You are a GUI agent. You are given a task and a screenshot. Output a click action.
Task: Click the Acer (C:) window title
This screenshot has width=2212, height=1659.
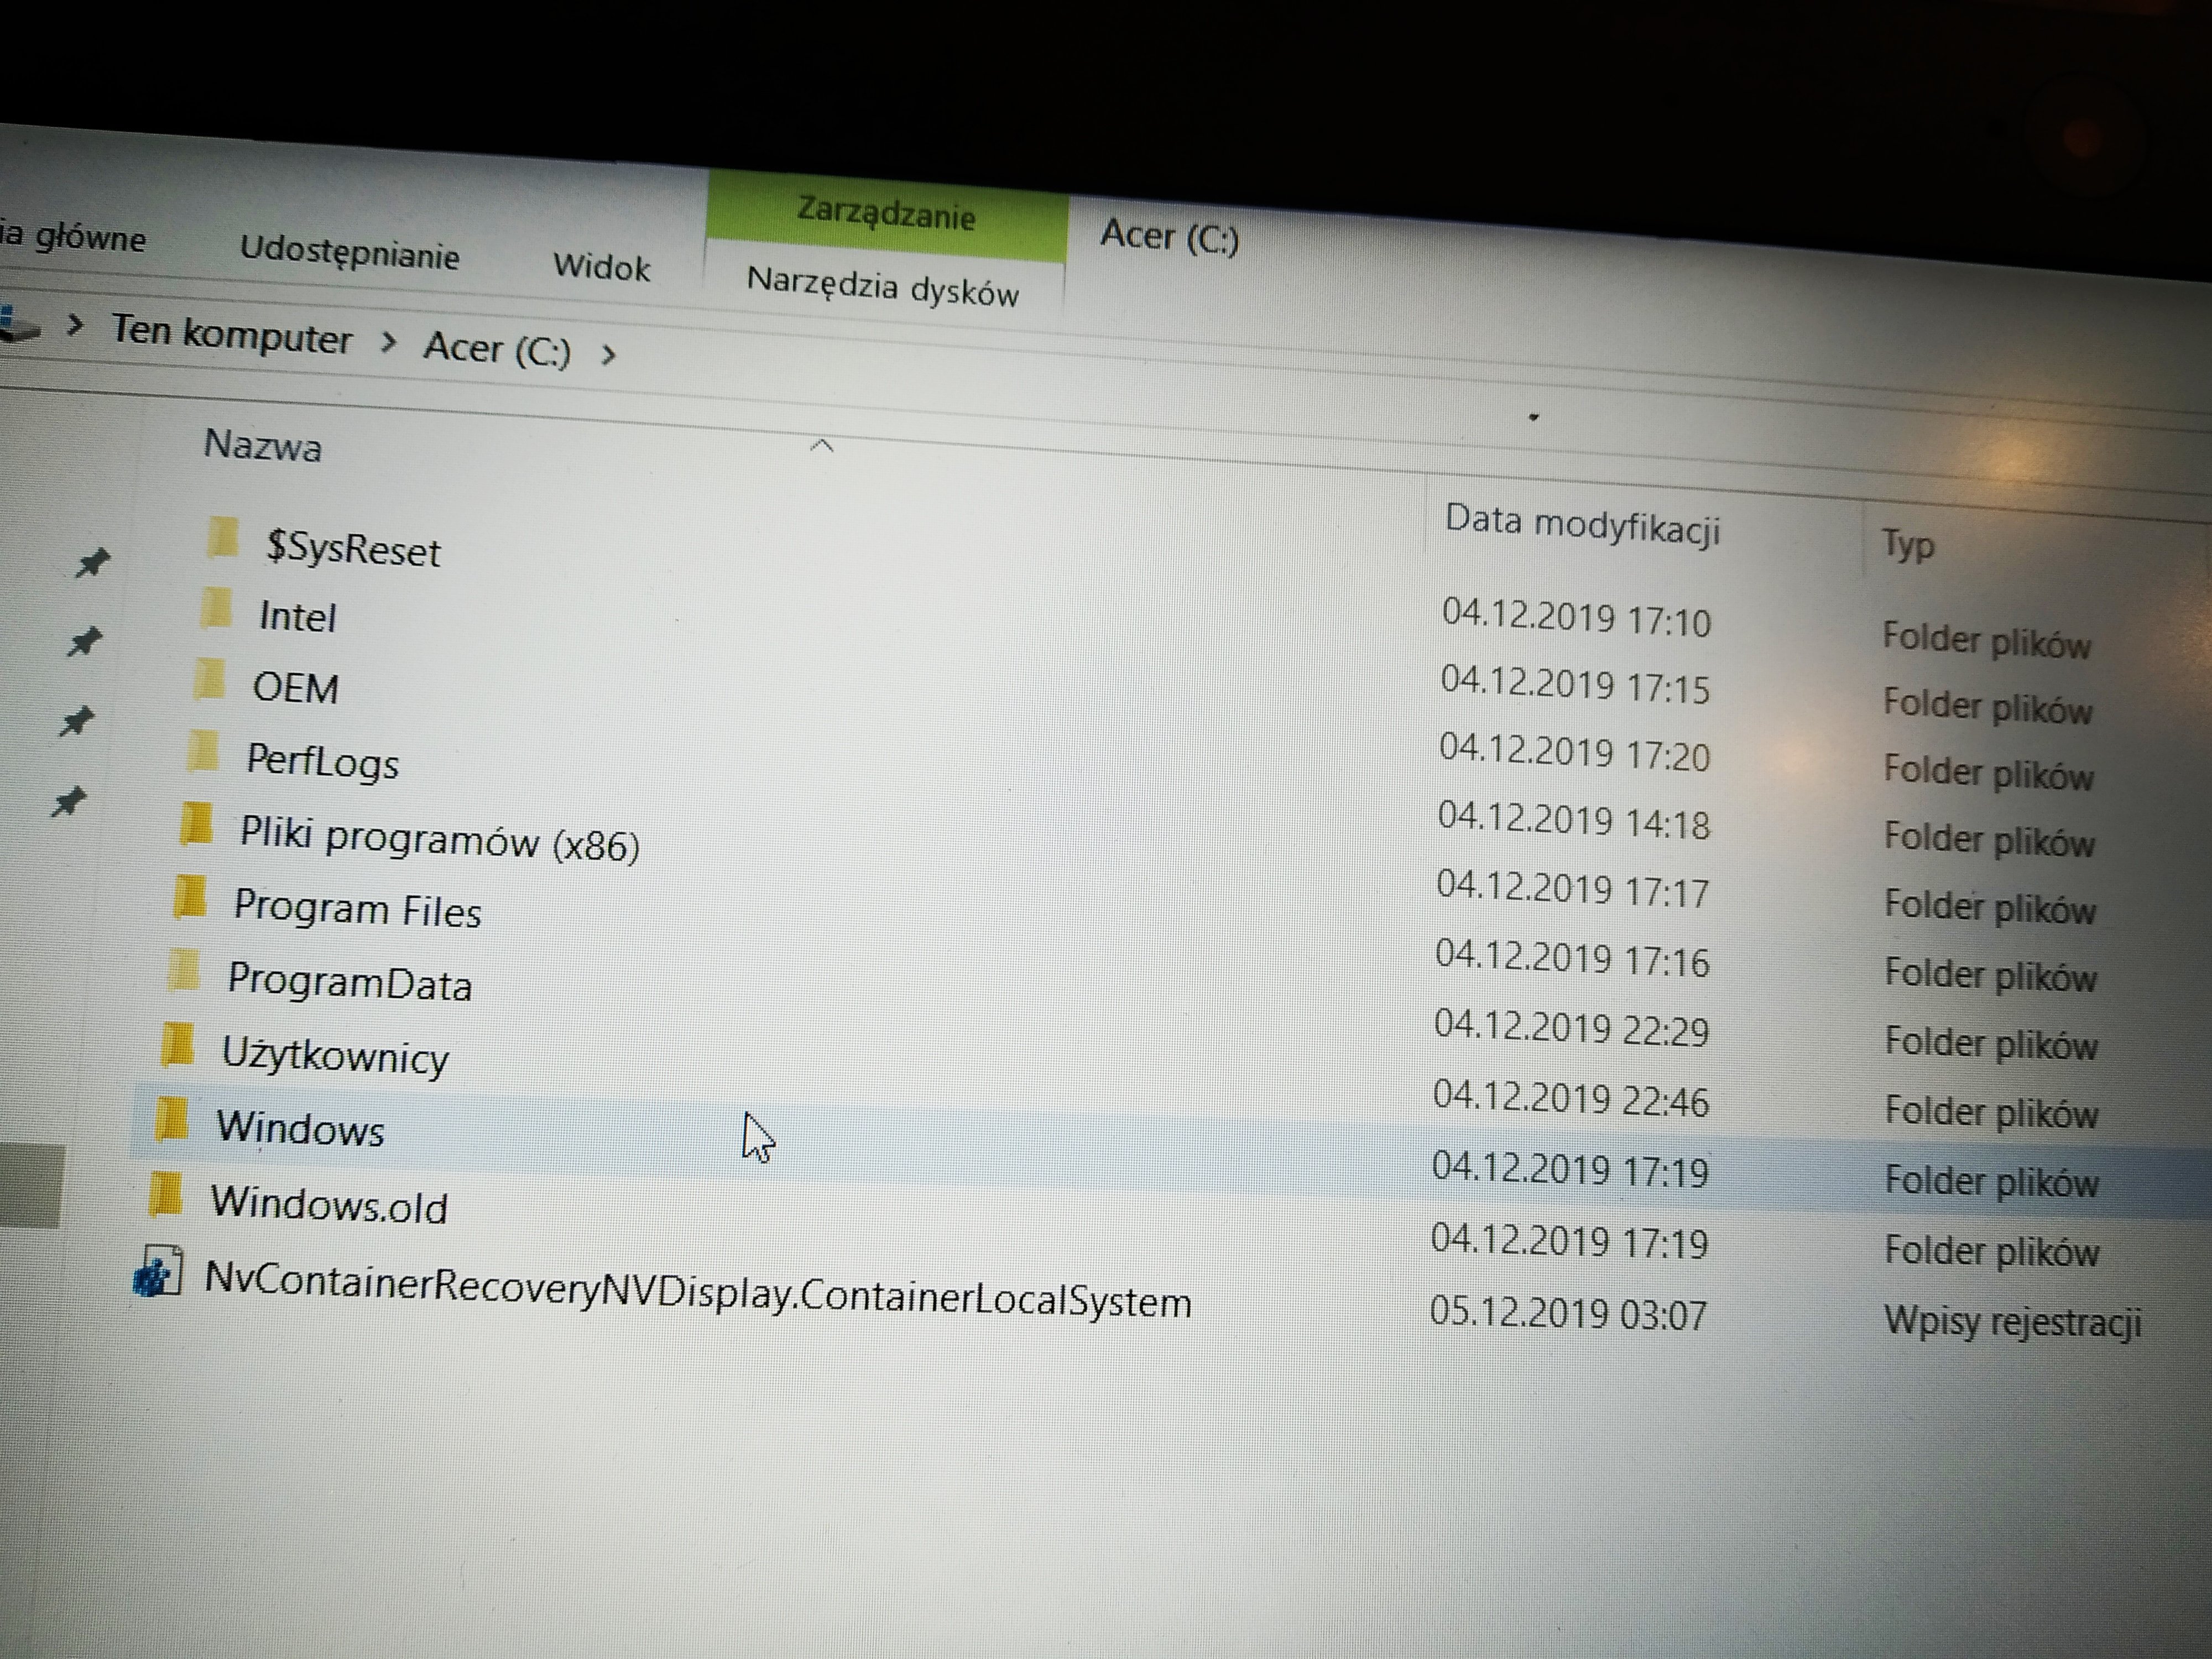coord(1169,236)
